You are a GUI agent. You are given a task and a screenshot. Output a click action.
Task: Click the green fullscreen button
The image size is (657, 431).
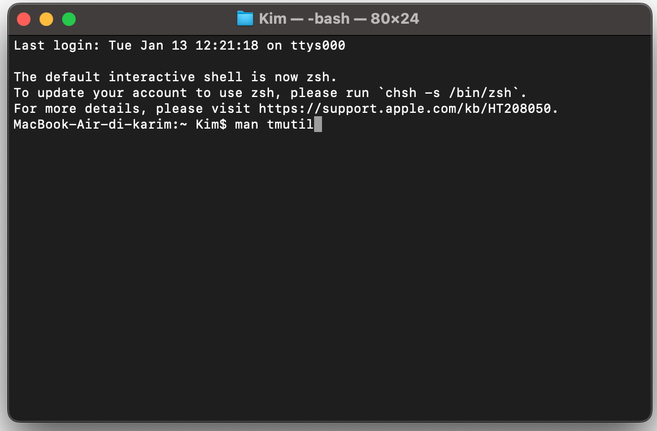(69, 19)
